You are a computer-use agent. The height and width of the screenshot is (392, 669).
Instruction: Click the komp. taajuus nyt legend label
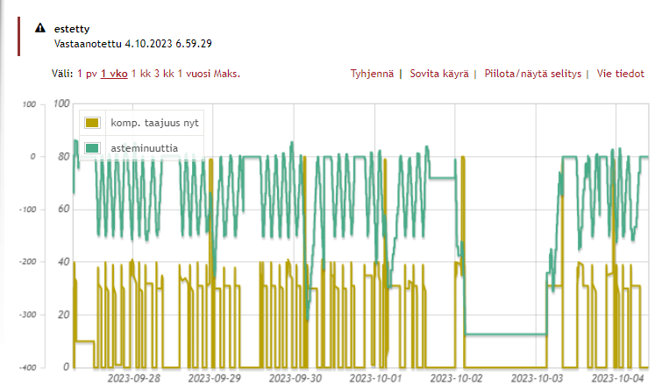point(154,123)
